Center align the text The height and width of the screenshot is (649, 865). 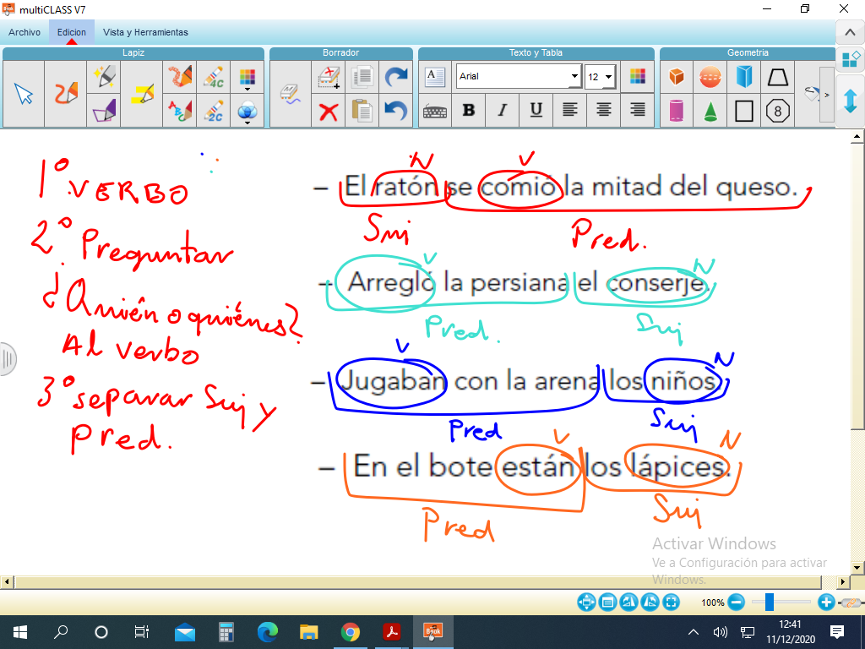(x=603, y=111)
